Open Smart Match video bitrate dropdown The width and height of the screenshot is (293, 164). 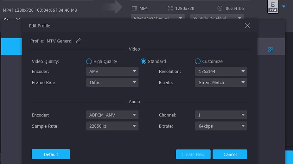pyautogui.click(x=221, y=83)
